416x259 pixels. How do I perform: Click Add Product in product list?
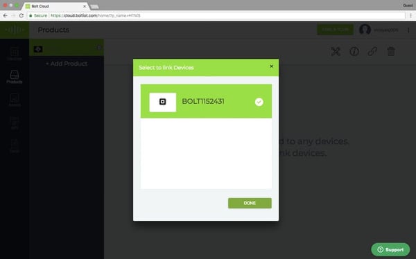pos(67,64)
